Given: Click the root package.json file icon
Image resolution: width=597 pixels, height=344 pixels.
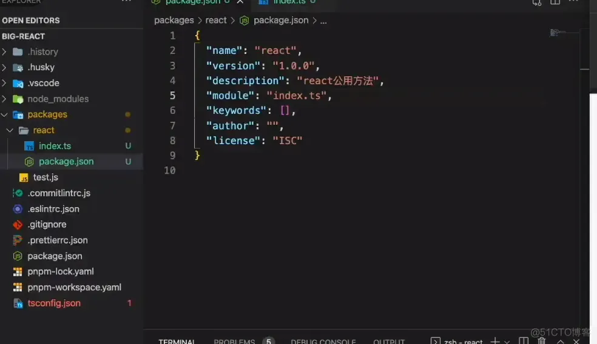Looking at the screenshot, I should 18,256.
